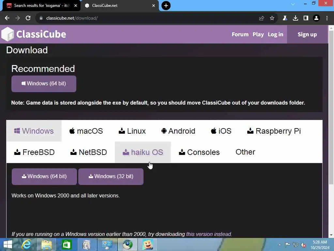Open browser three-dot menu
This screenshot has height=251, width=334.
(x=327, y=18)
